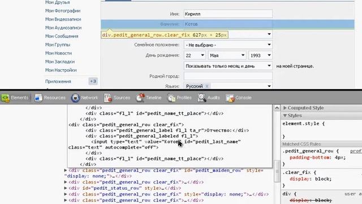Select the Отчество: label div line in the HTML editor

167,130
